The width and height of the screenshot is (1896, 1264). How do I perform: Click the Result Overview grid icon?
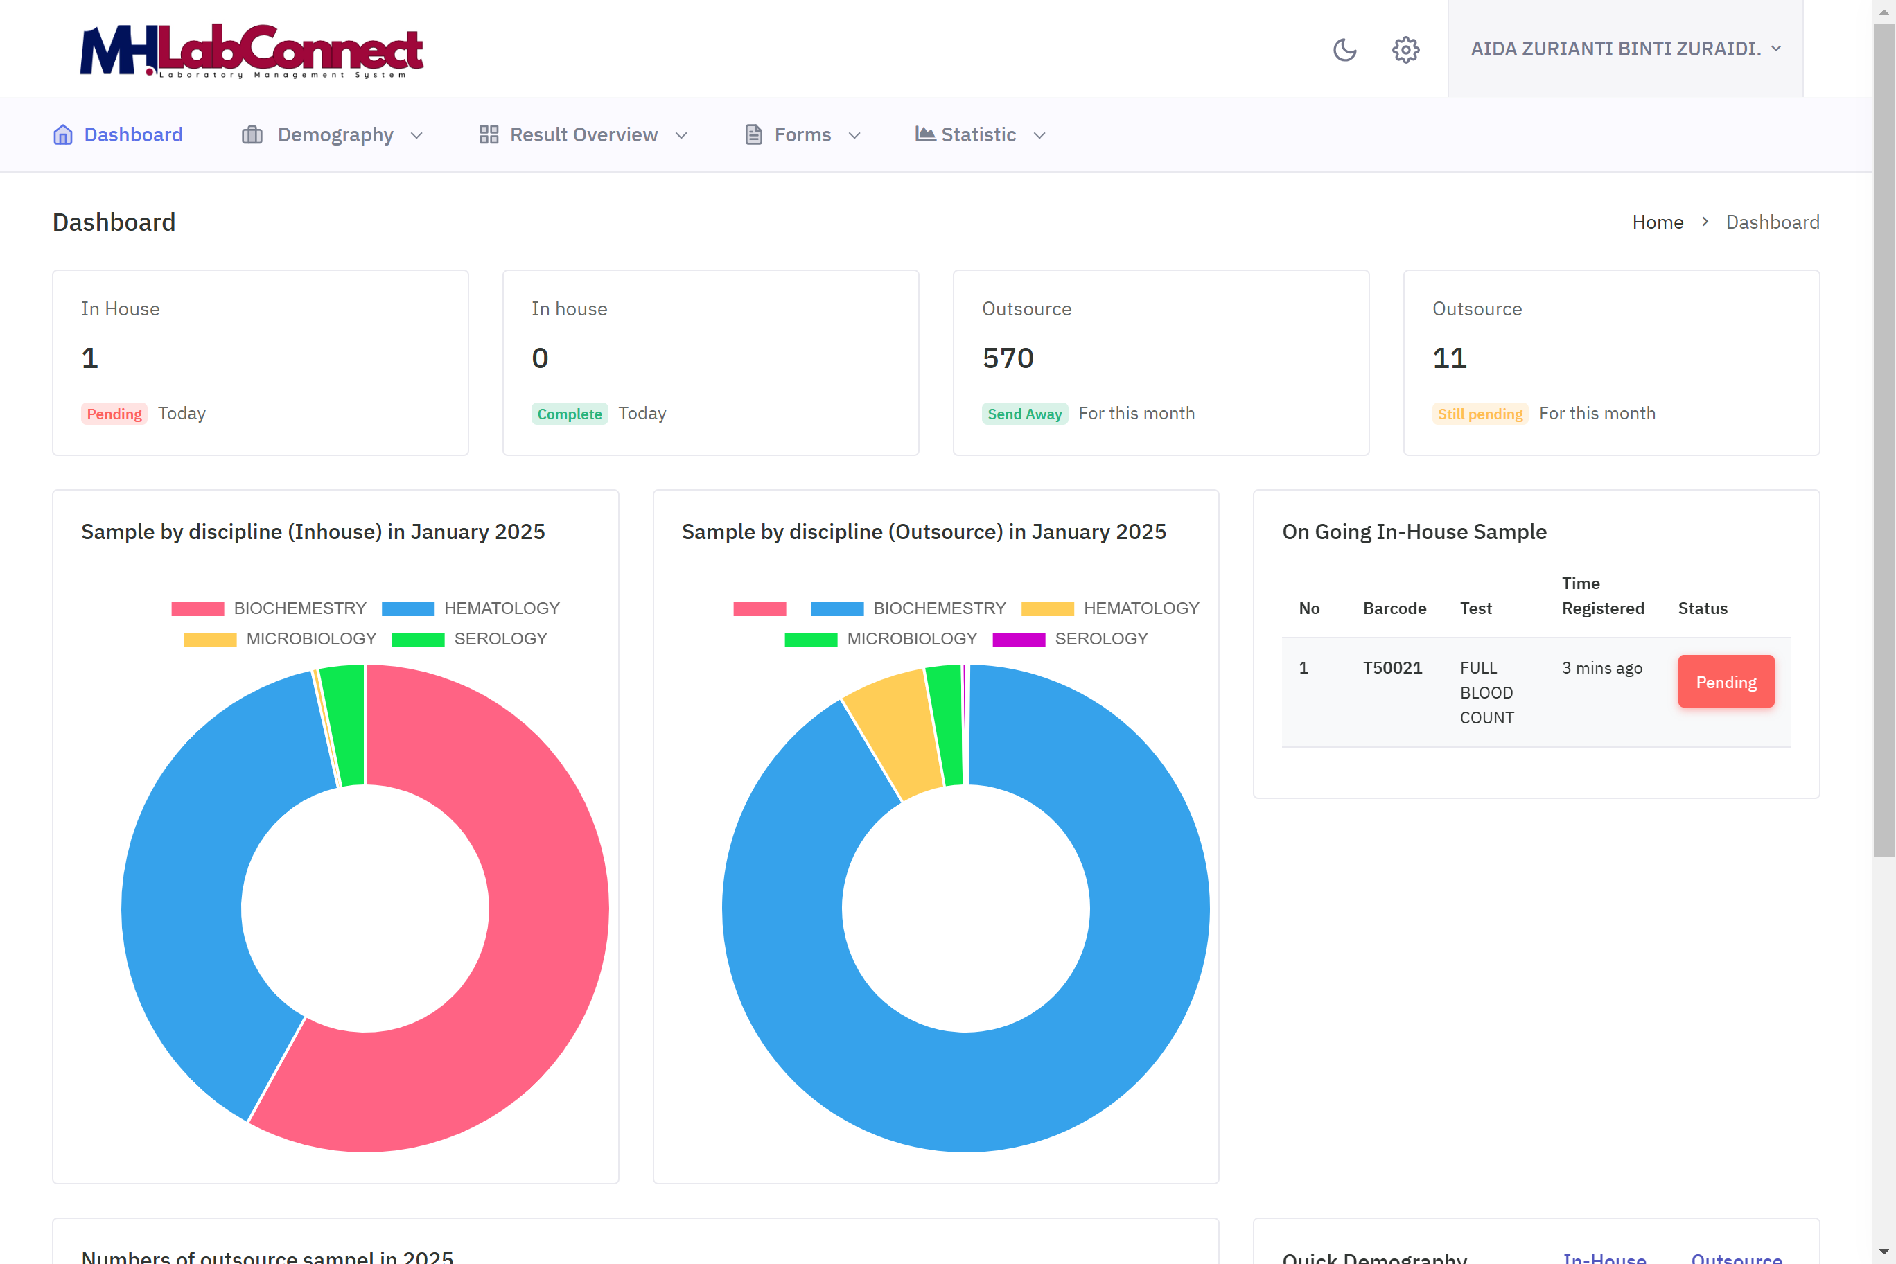(489, 134)
